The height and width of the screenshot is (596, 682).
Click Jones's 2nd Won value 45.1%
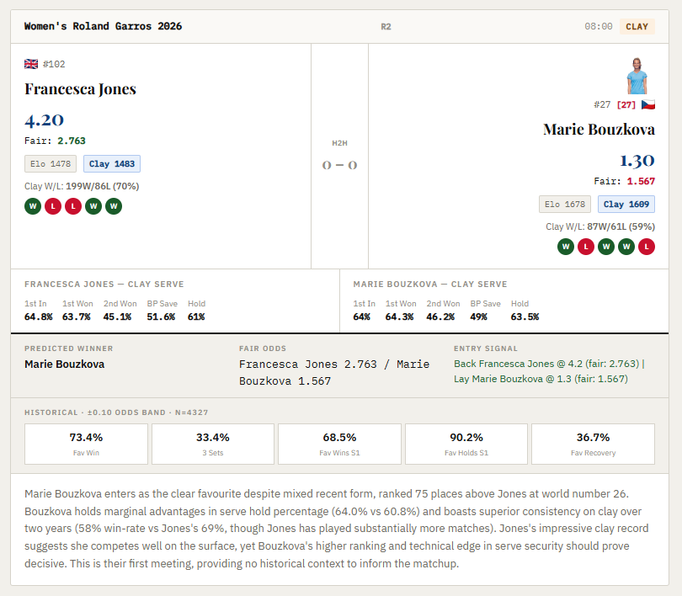[x=117, y=317]
